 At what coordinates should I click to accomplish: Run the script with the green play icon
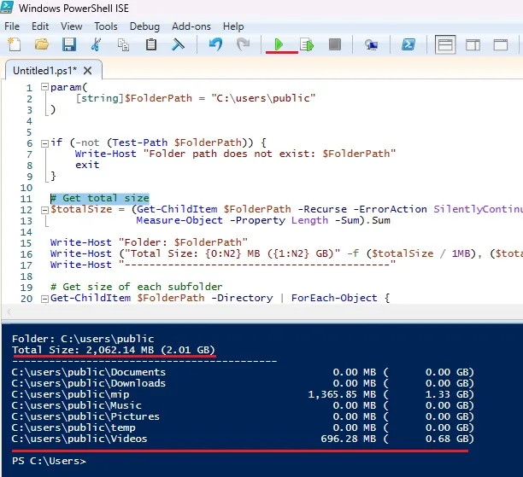(279, 44)
